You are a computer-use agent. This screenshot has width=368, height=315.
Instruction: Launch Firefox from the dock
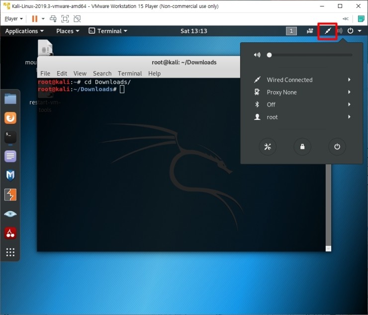pos(10,117)
